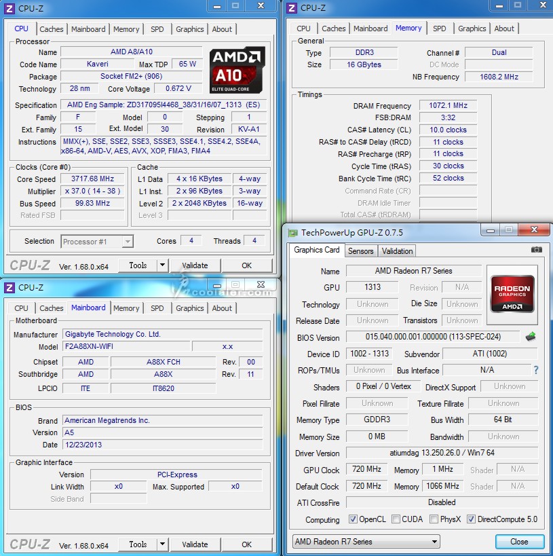
Task: Click OK in the Mainboard window
Action: pos(247,544)
